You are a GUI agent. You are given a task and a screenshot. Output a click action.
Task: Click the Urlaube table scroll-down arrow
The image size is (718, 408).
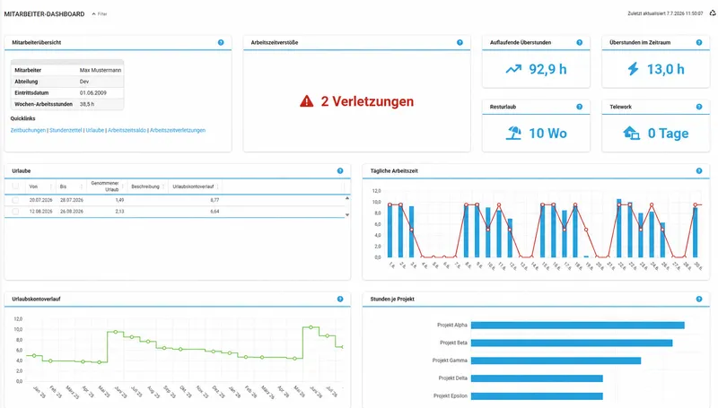tap(347, 214)
